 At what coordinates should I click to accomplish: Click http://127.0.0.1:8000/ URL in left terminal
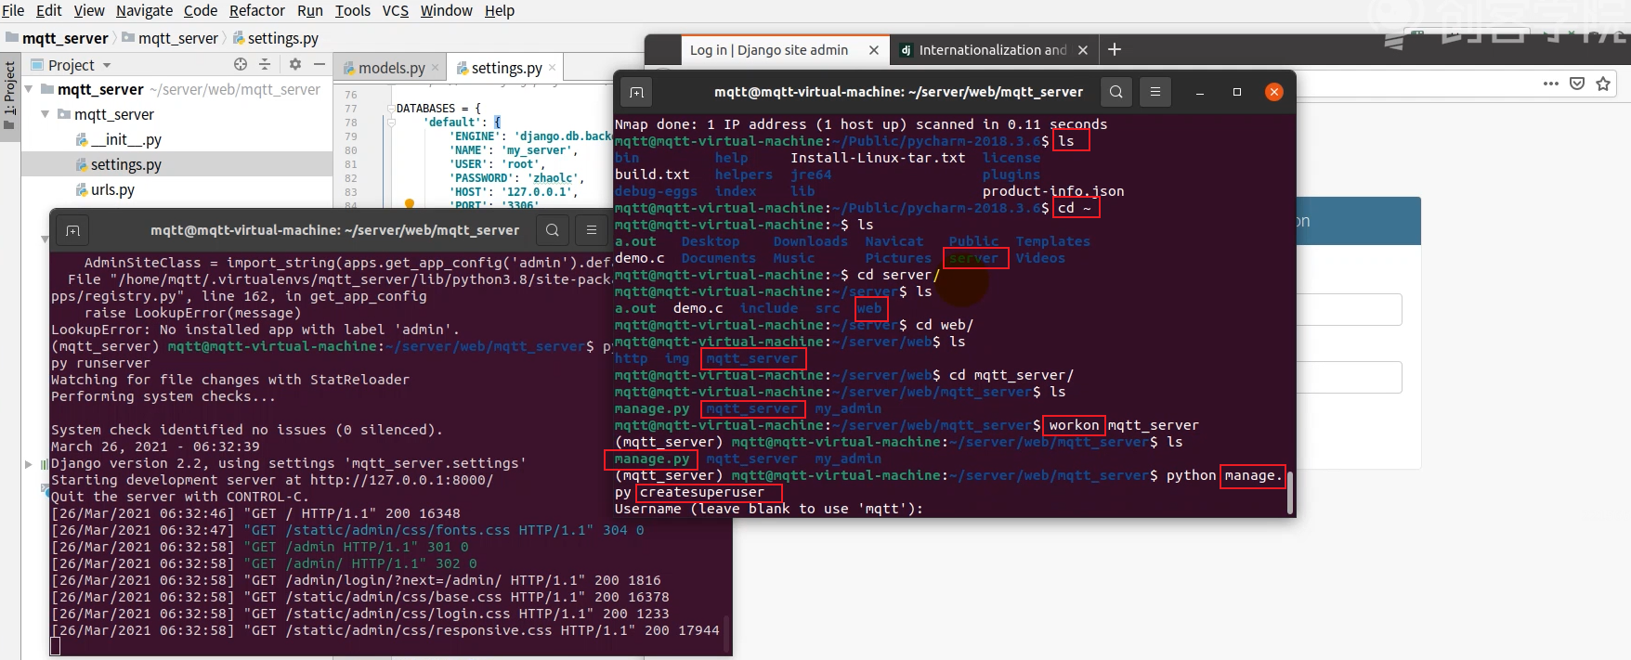coord(401,480)
